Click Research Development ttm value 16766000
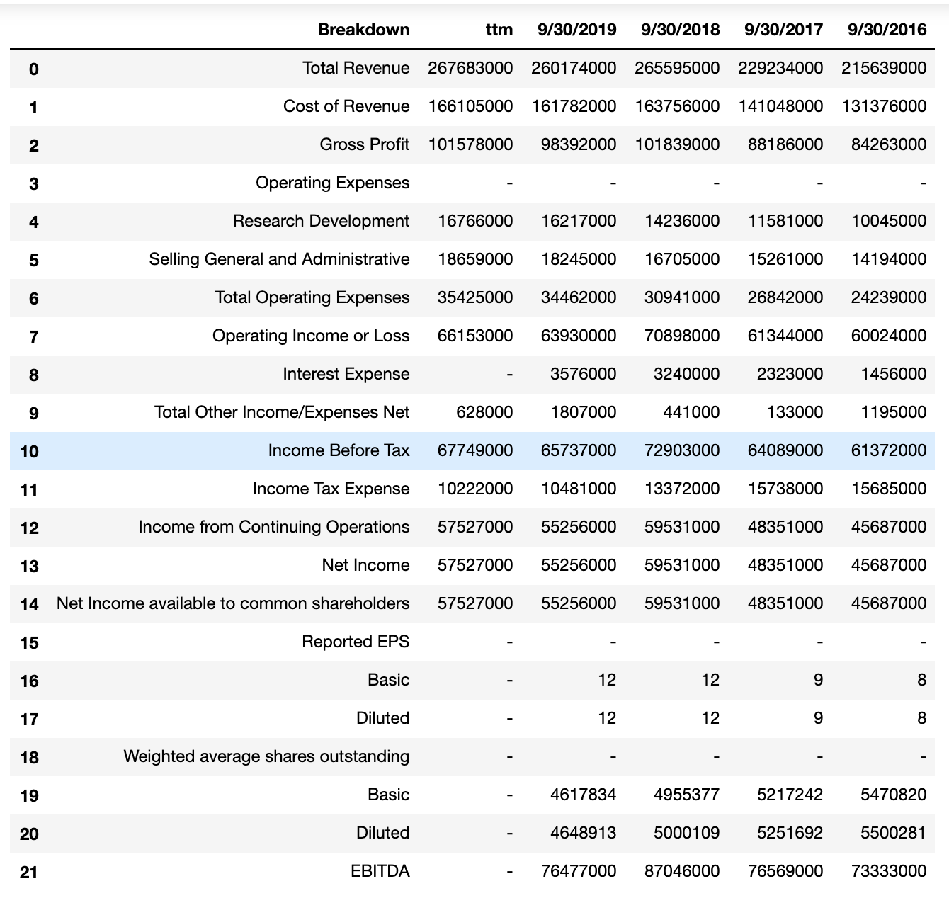 pyautogui.click(x=475, y=221)
